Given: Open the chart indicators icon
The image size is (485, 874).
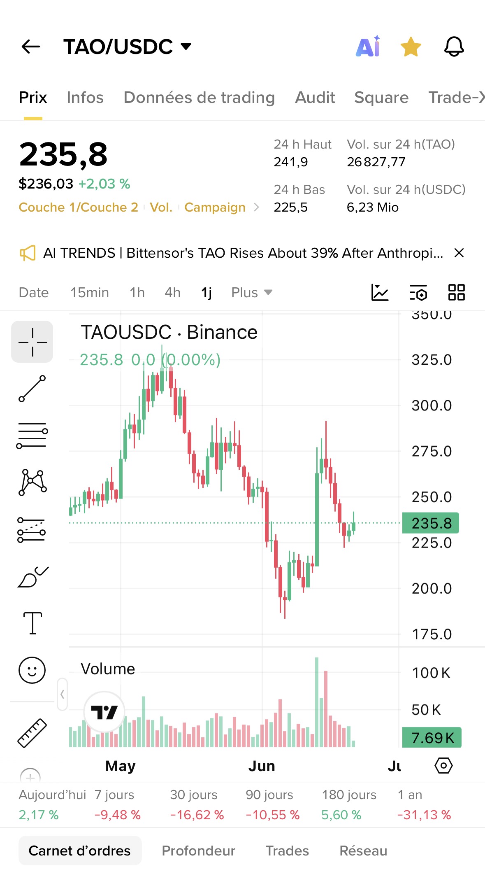Looking at the screenshot, I should [x=380, y=293].
